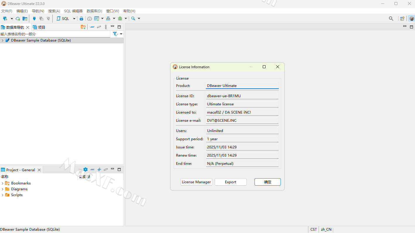Viewport: 415px width, 233px height.
Task: Click the magnifier search icon at top right
Action: click(x=391, y=18)
